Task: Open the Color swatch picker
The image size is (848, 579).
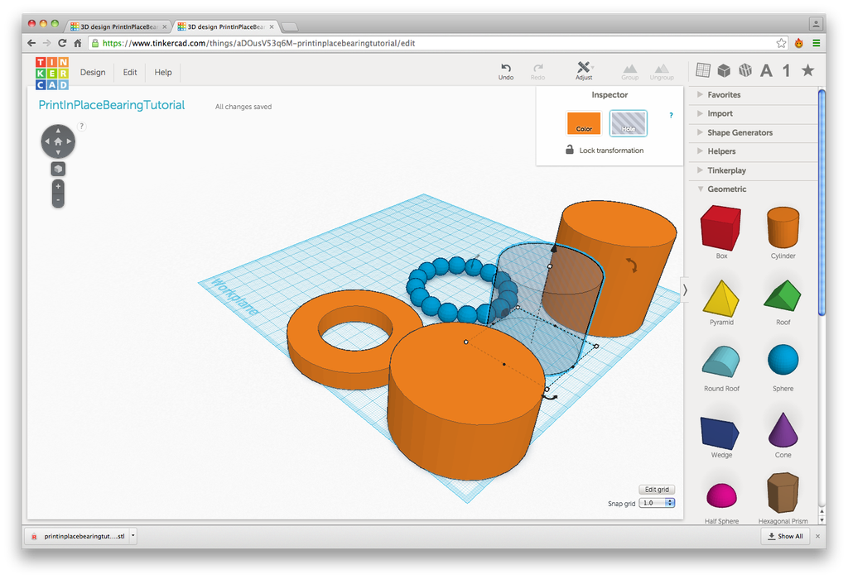Action: pyautogui.click(x=584, y=123)
